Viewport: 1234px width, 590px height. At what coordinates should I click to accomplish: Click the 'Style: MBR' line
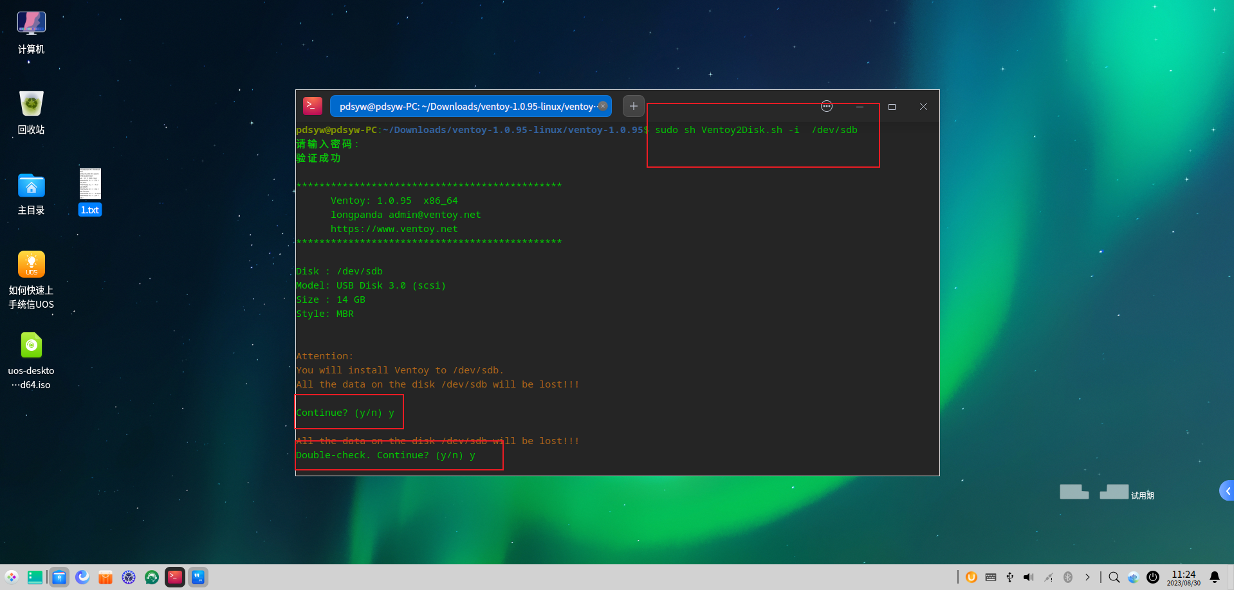click(x=325, y=314)
